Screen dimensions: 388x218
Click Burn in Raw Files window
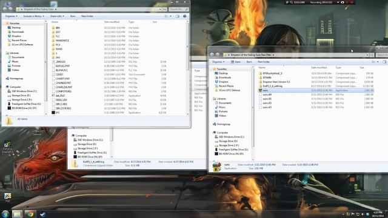click(x=249, y=62)
